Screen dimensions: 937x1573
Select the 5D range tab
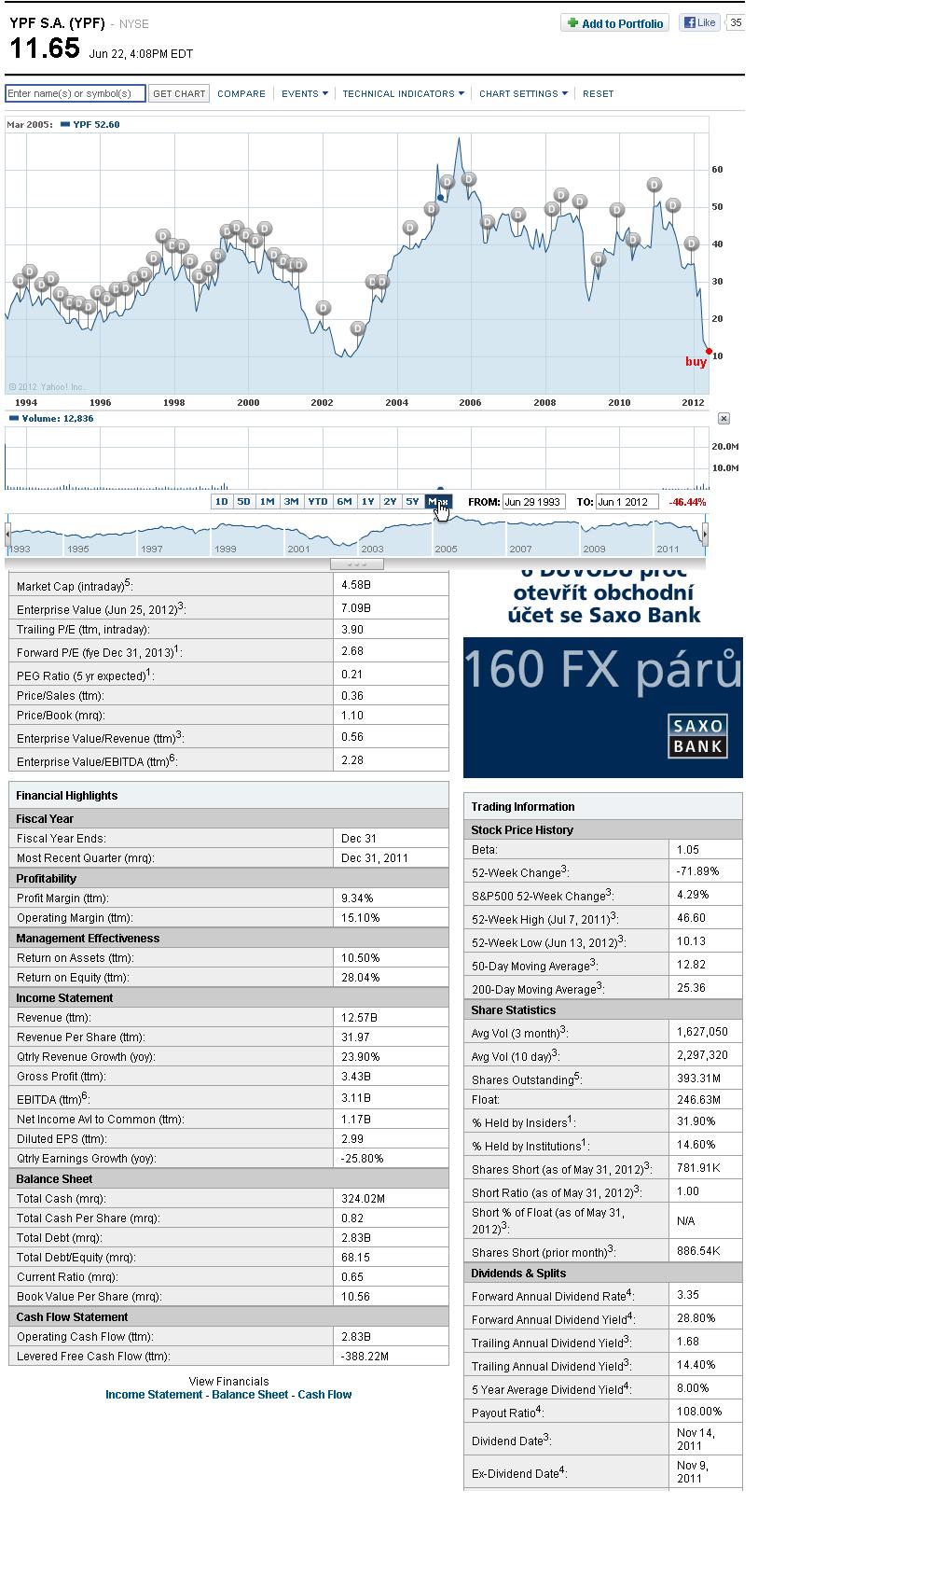(243, 502)
